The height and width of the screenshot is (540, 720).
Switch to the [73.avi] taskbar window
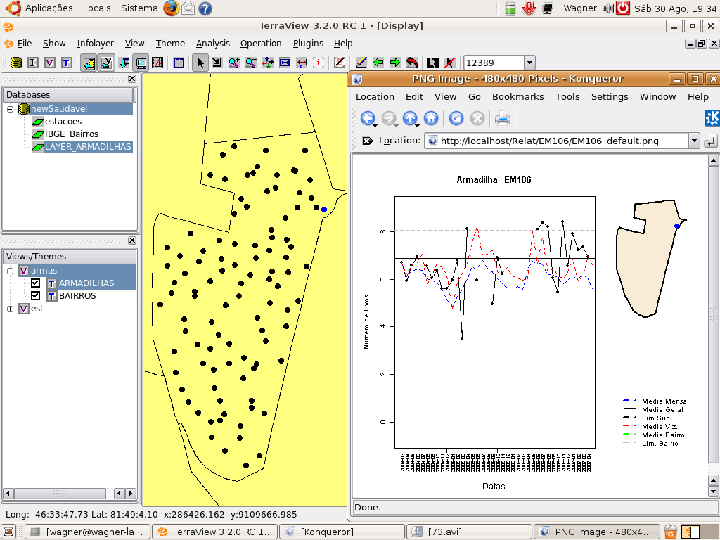pos(468,532)
